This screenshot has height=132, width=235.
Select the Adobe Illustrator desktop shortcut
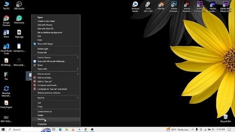pos(187,7)
